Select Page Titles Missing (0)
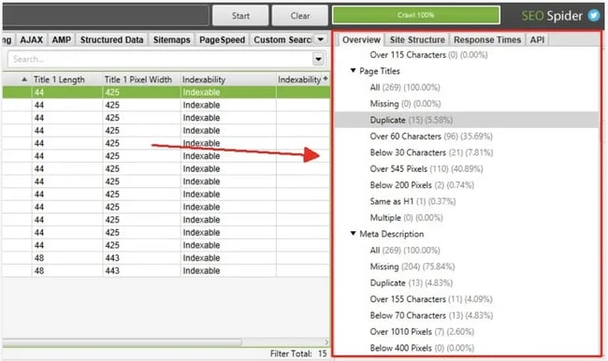Viewport: 608px width, 361px height. [405, 104]
